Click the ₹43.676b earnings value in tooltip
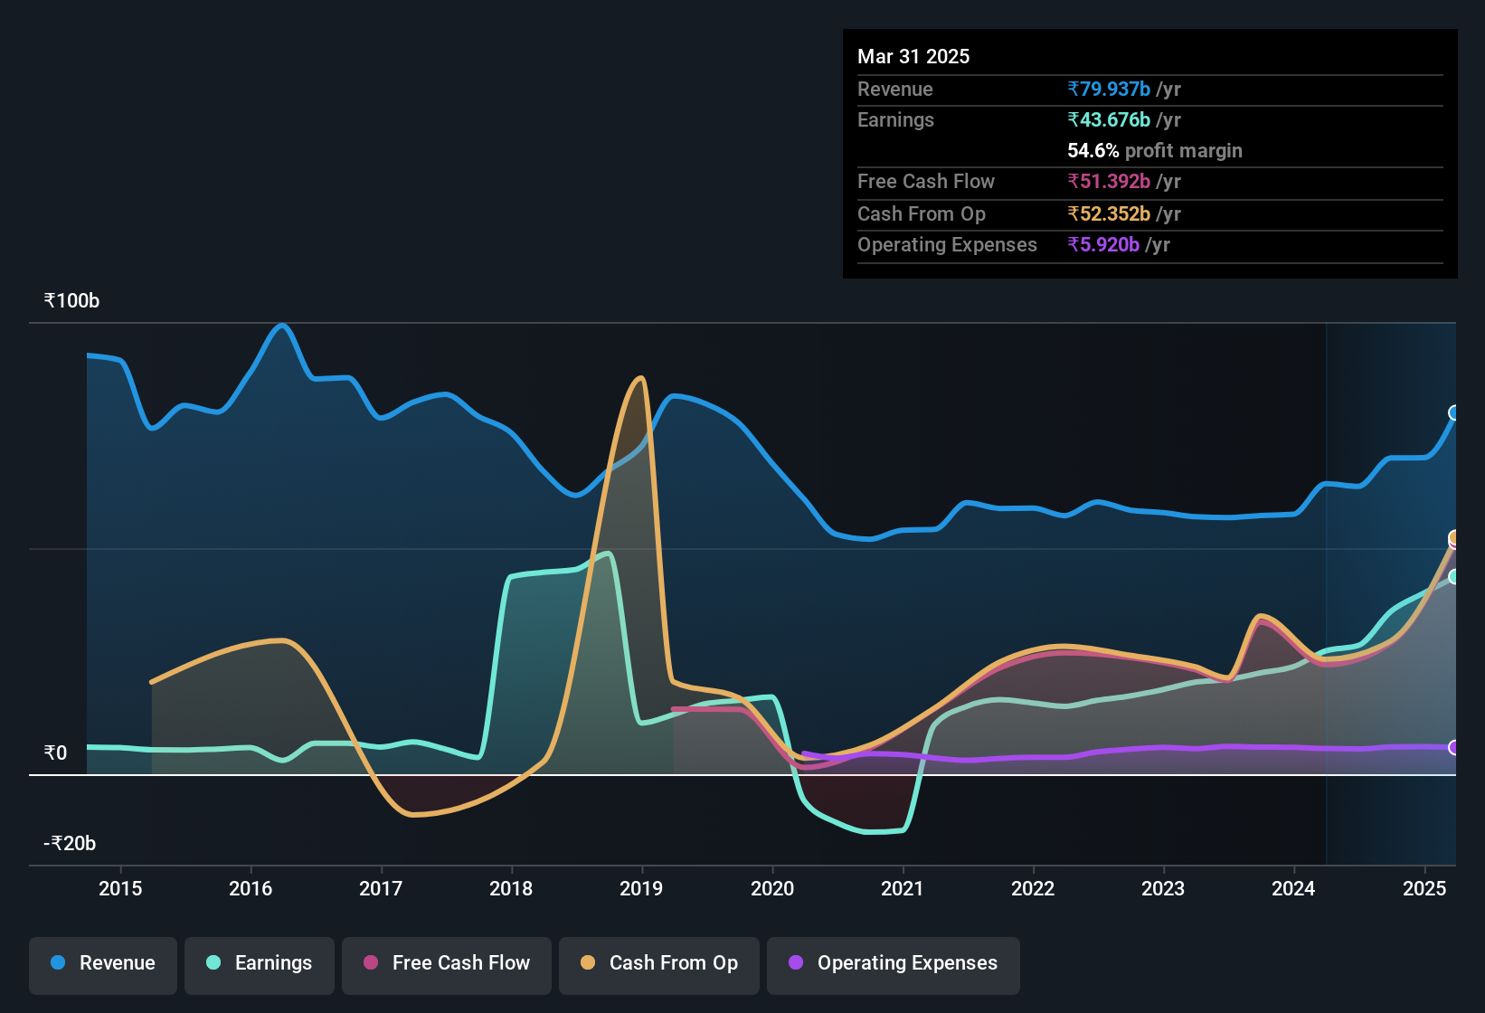Screen dimensions: 1485x1013 click(x=1109, y=119)
